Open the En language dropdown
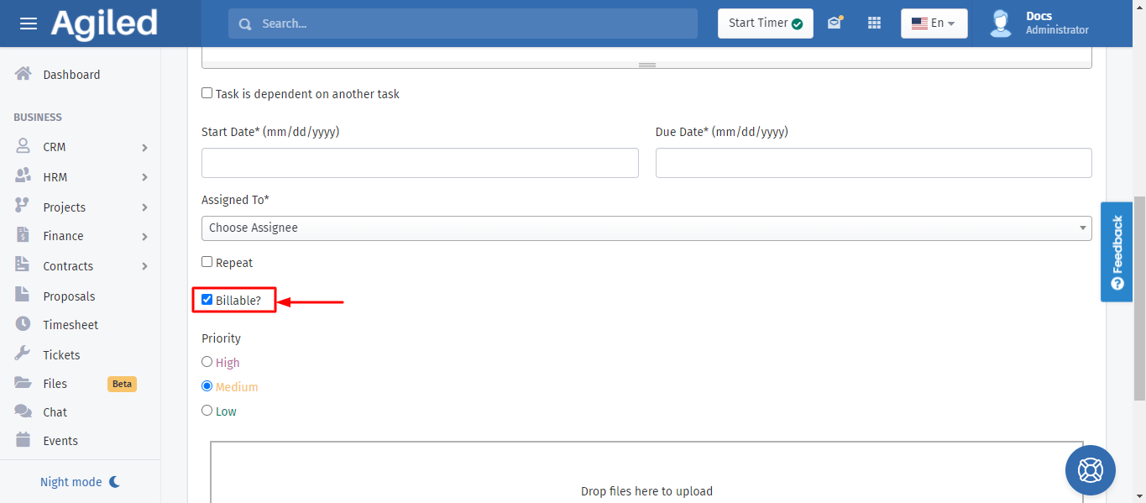1146x503 pixels. [934, 24]
